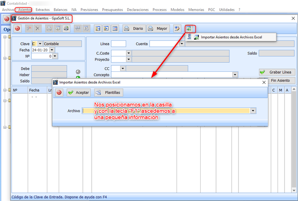Viewport: 298px width, 201px height.
Task: Open the Archivo file dropdown arrow
Action: tap(253, 110)
